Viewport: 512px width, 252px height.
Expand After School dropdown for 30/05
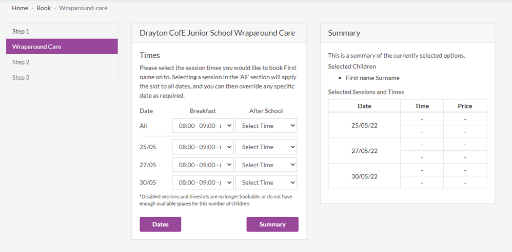click(x=266, y=182)
